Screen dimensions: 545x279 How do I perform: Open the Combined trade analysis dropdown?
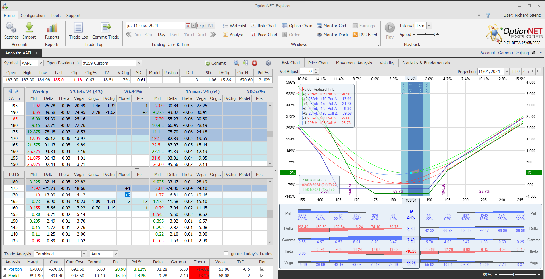click(84, 254)
